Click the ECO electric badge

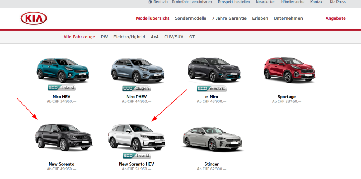tap(212, 88)
